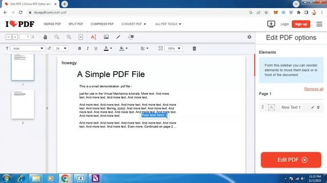The height and width of the screenshot is (183, 327).
Task: Click the Remove all link
Action: pyautogui.click(x=314, y=89)
